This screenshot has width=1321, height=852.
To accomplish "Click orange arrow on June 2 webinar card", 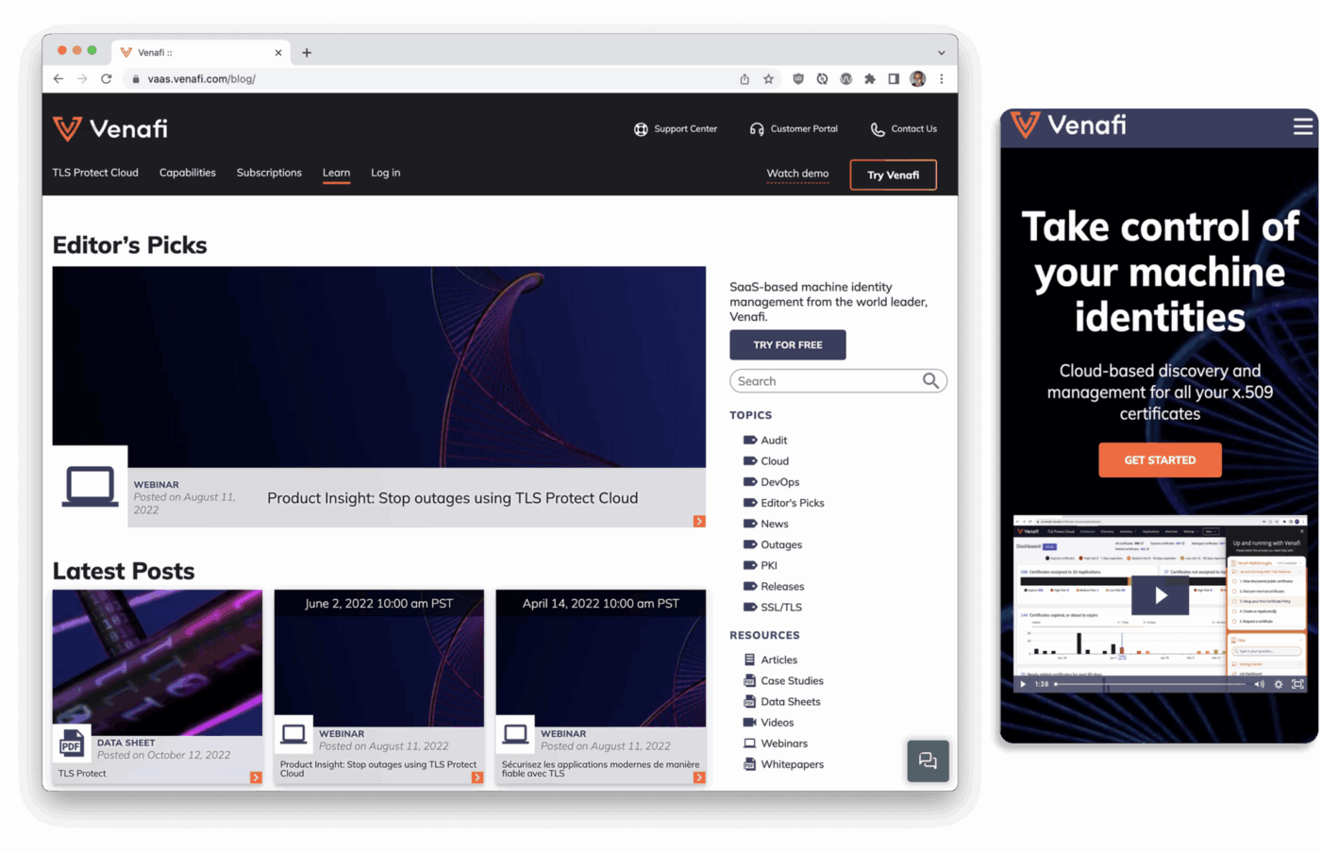I will tap(477, 777).
